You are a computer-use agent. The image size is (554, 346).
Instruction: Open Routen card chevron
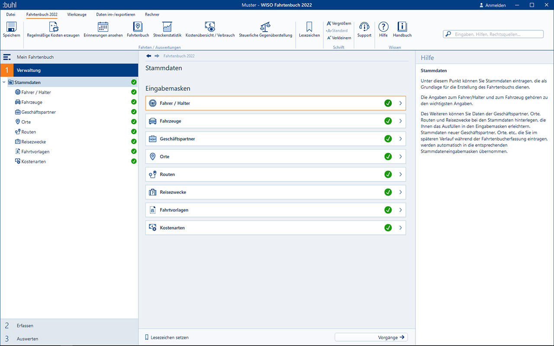(x=401, y=174)
